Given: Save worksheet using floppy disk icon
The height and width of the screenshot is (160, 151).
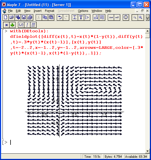Looking at the screenshot, I should pos(24,17).
